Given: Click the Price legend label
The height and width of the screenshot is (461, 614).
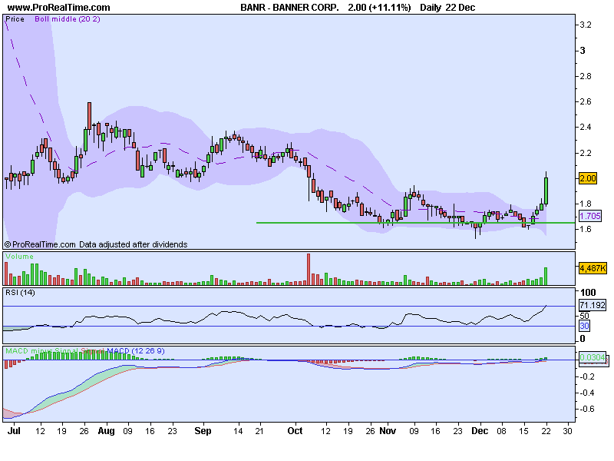Looking at the screenshot, I should point(15,19).
